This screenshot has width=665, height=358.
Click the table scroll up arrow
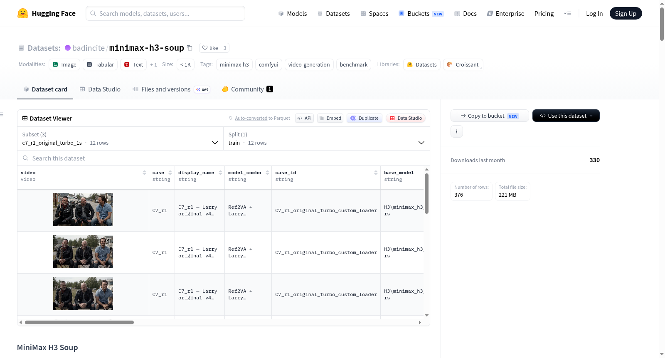click(x=426, y=170)
